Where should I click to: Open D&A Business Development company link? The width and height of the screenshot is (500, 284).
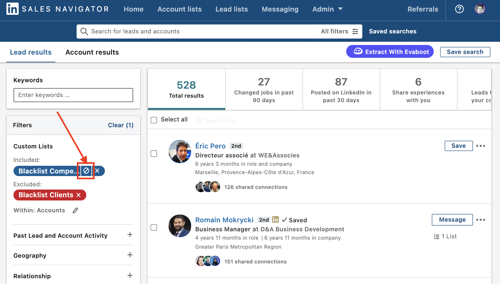pos(302,229)
